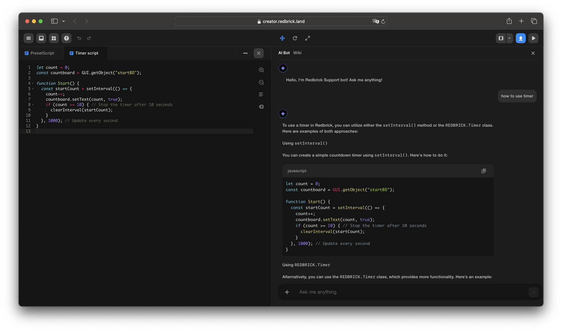Close the script editor panel
The width and height of the screenshot is (562, 331).
tap(259, 53)
